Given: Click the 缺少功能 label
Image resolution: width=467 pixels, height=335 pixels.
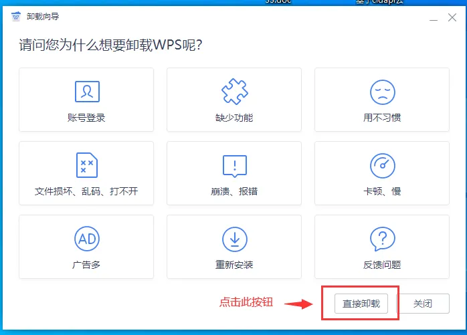Looking at the screenshot, I should tap(234, 118).
